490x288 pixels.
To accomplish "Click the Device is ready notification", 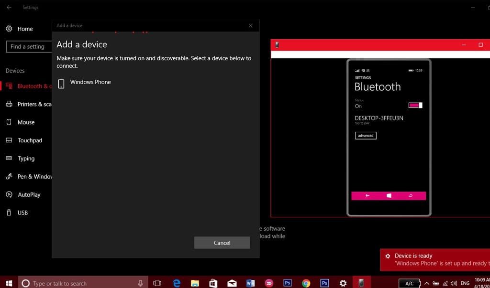I will pyautogui.click(x=435, y=260).
